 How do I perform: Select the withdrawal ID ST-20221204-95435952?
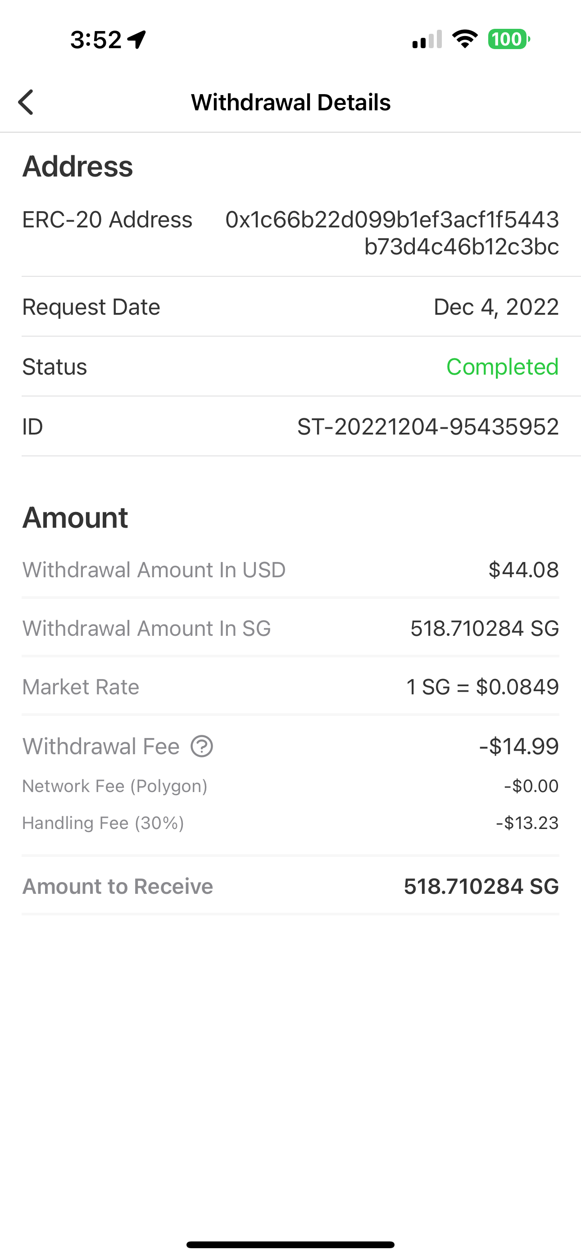428,427
